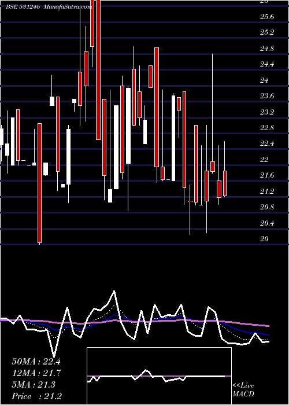Click the 22 price axis label
Screen dimensions: 289x405
click(x=264, y=160)
